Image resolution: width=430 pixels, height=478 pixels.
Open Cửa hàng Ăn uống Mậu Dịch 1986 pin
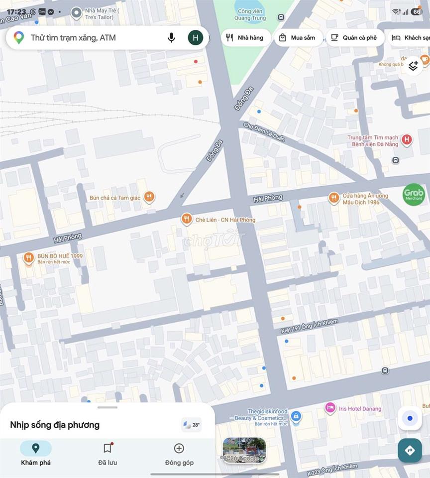click(334, 198)
